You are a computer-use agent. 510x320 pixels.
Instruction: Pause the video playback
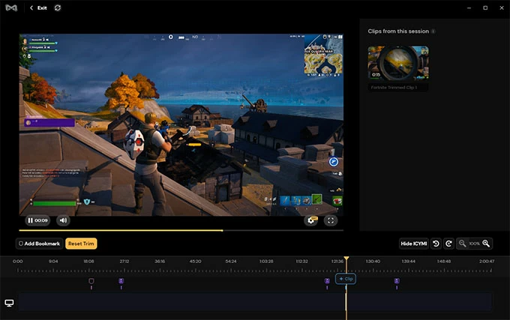coord(31,220)
